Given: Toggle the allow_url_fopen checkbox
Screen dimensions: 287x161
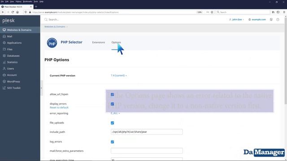Looking at the screenshot, I should pos(113,94).
